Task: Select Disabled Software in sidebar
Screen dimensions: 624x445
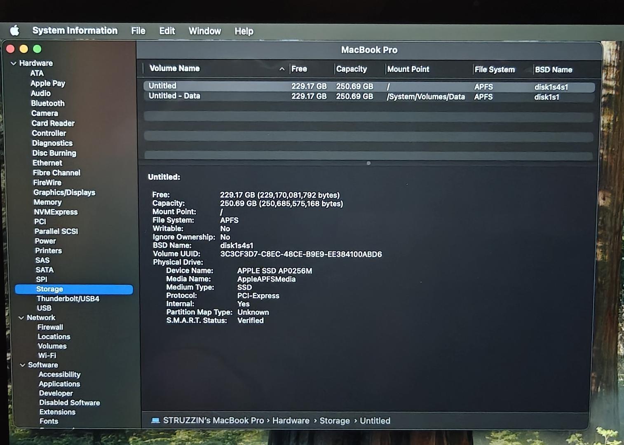Action: pos(70,403)
